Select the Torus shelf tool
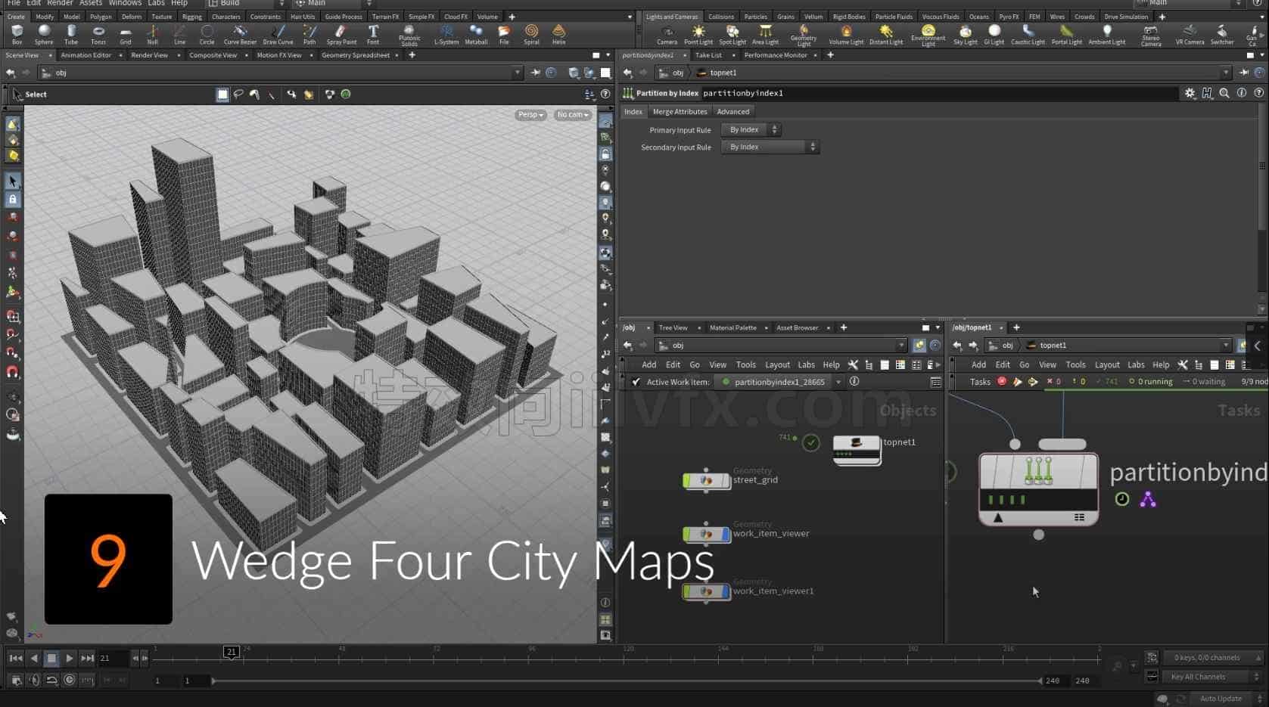The height and width of the screenshot is (707, 1269). 98,34
